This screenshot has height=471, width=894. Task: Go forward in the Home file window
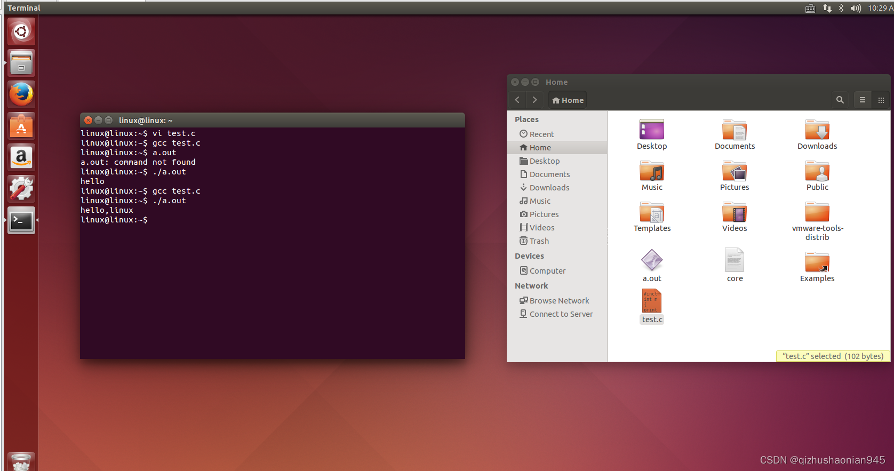[x=534, y=100]
